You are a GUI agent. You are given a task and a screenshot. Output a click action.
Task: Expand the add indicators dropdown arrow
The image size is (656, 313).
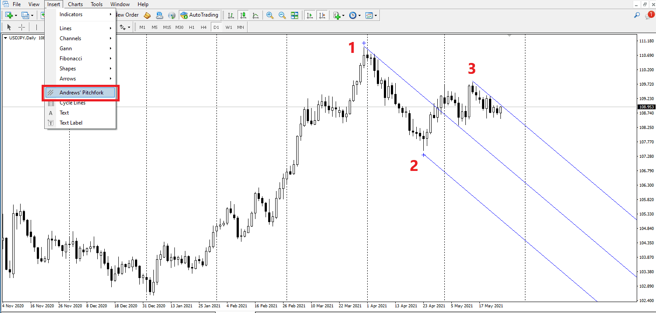[344, 16]
